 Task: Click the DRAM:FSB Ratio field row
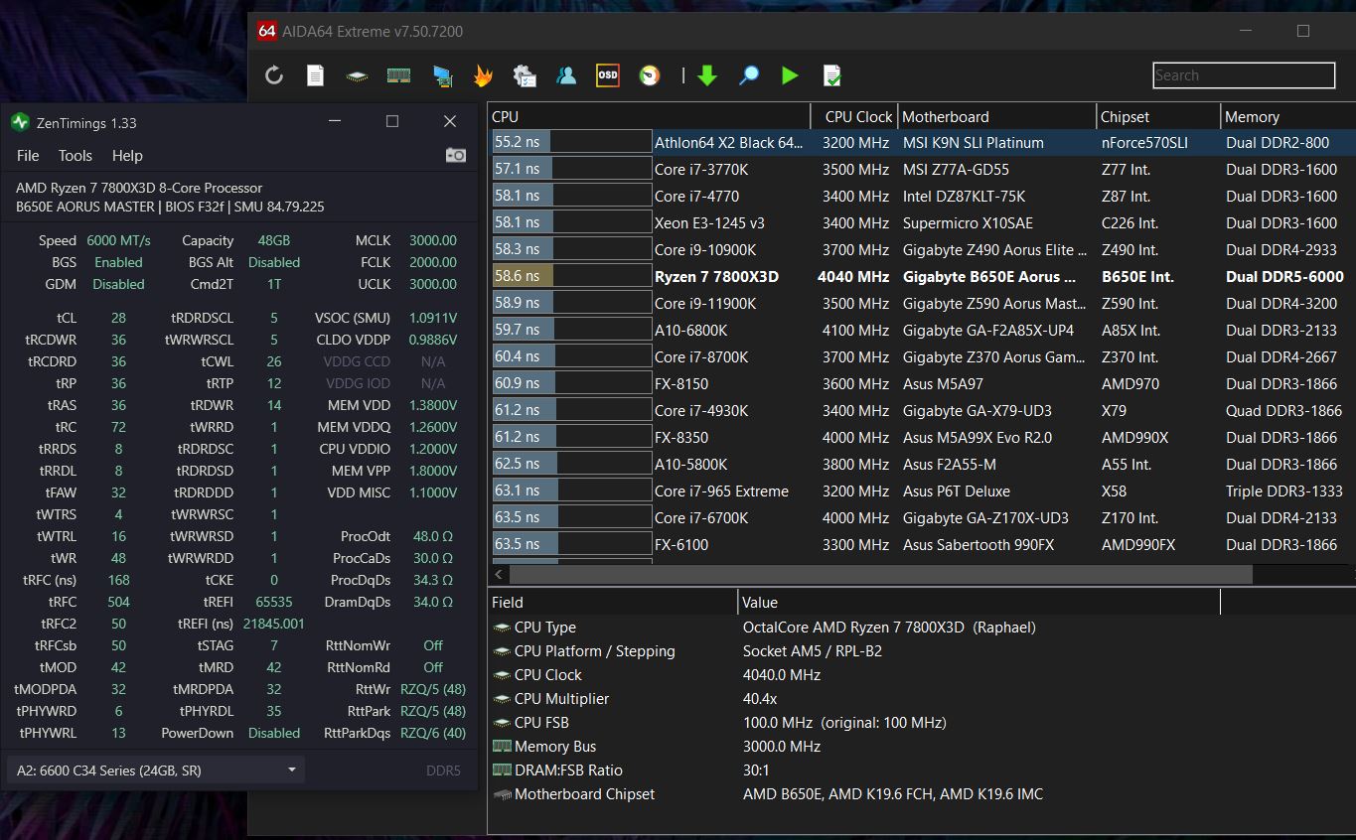click(922, 770)
